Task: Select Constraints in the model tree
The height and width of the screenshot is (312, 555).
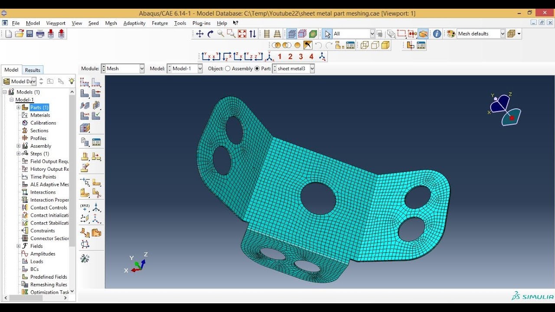Action: (x=42, y=231)
